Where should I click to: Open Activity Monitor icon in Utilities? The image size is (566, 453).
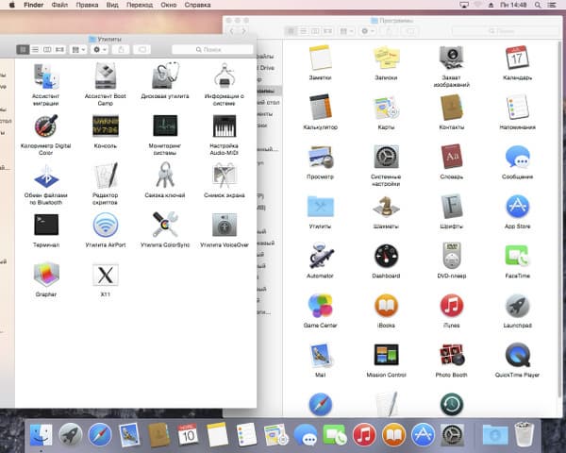click(165, 126)
